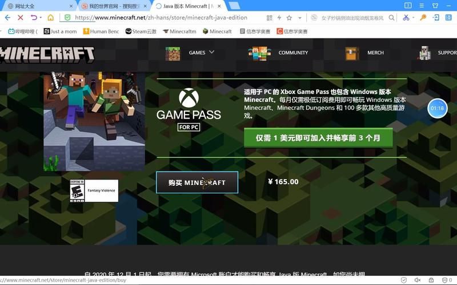
Task: Open the MERCH menu item
Action: pos(375,52)
